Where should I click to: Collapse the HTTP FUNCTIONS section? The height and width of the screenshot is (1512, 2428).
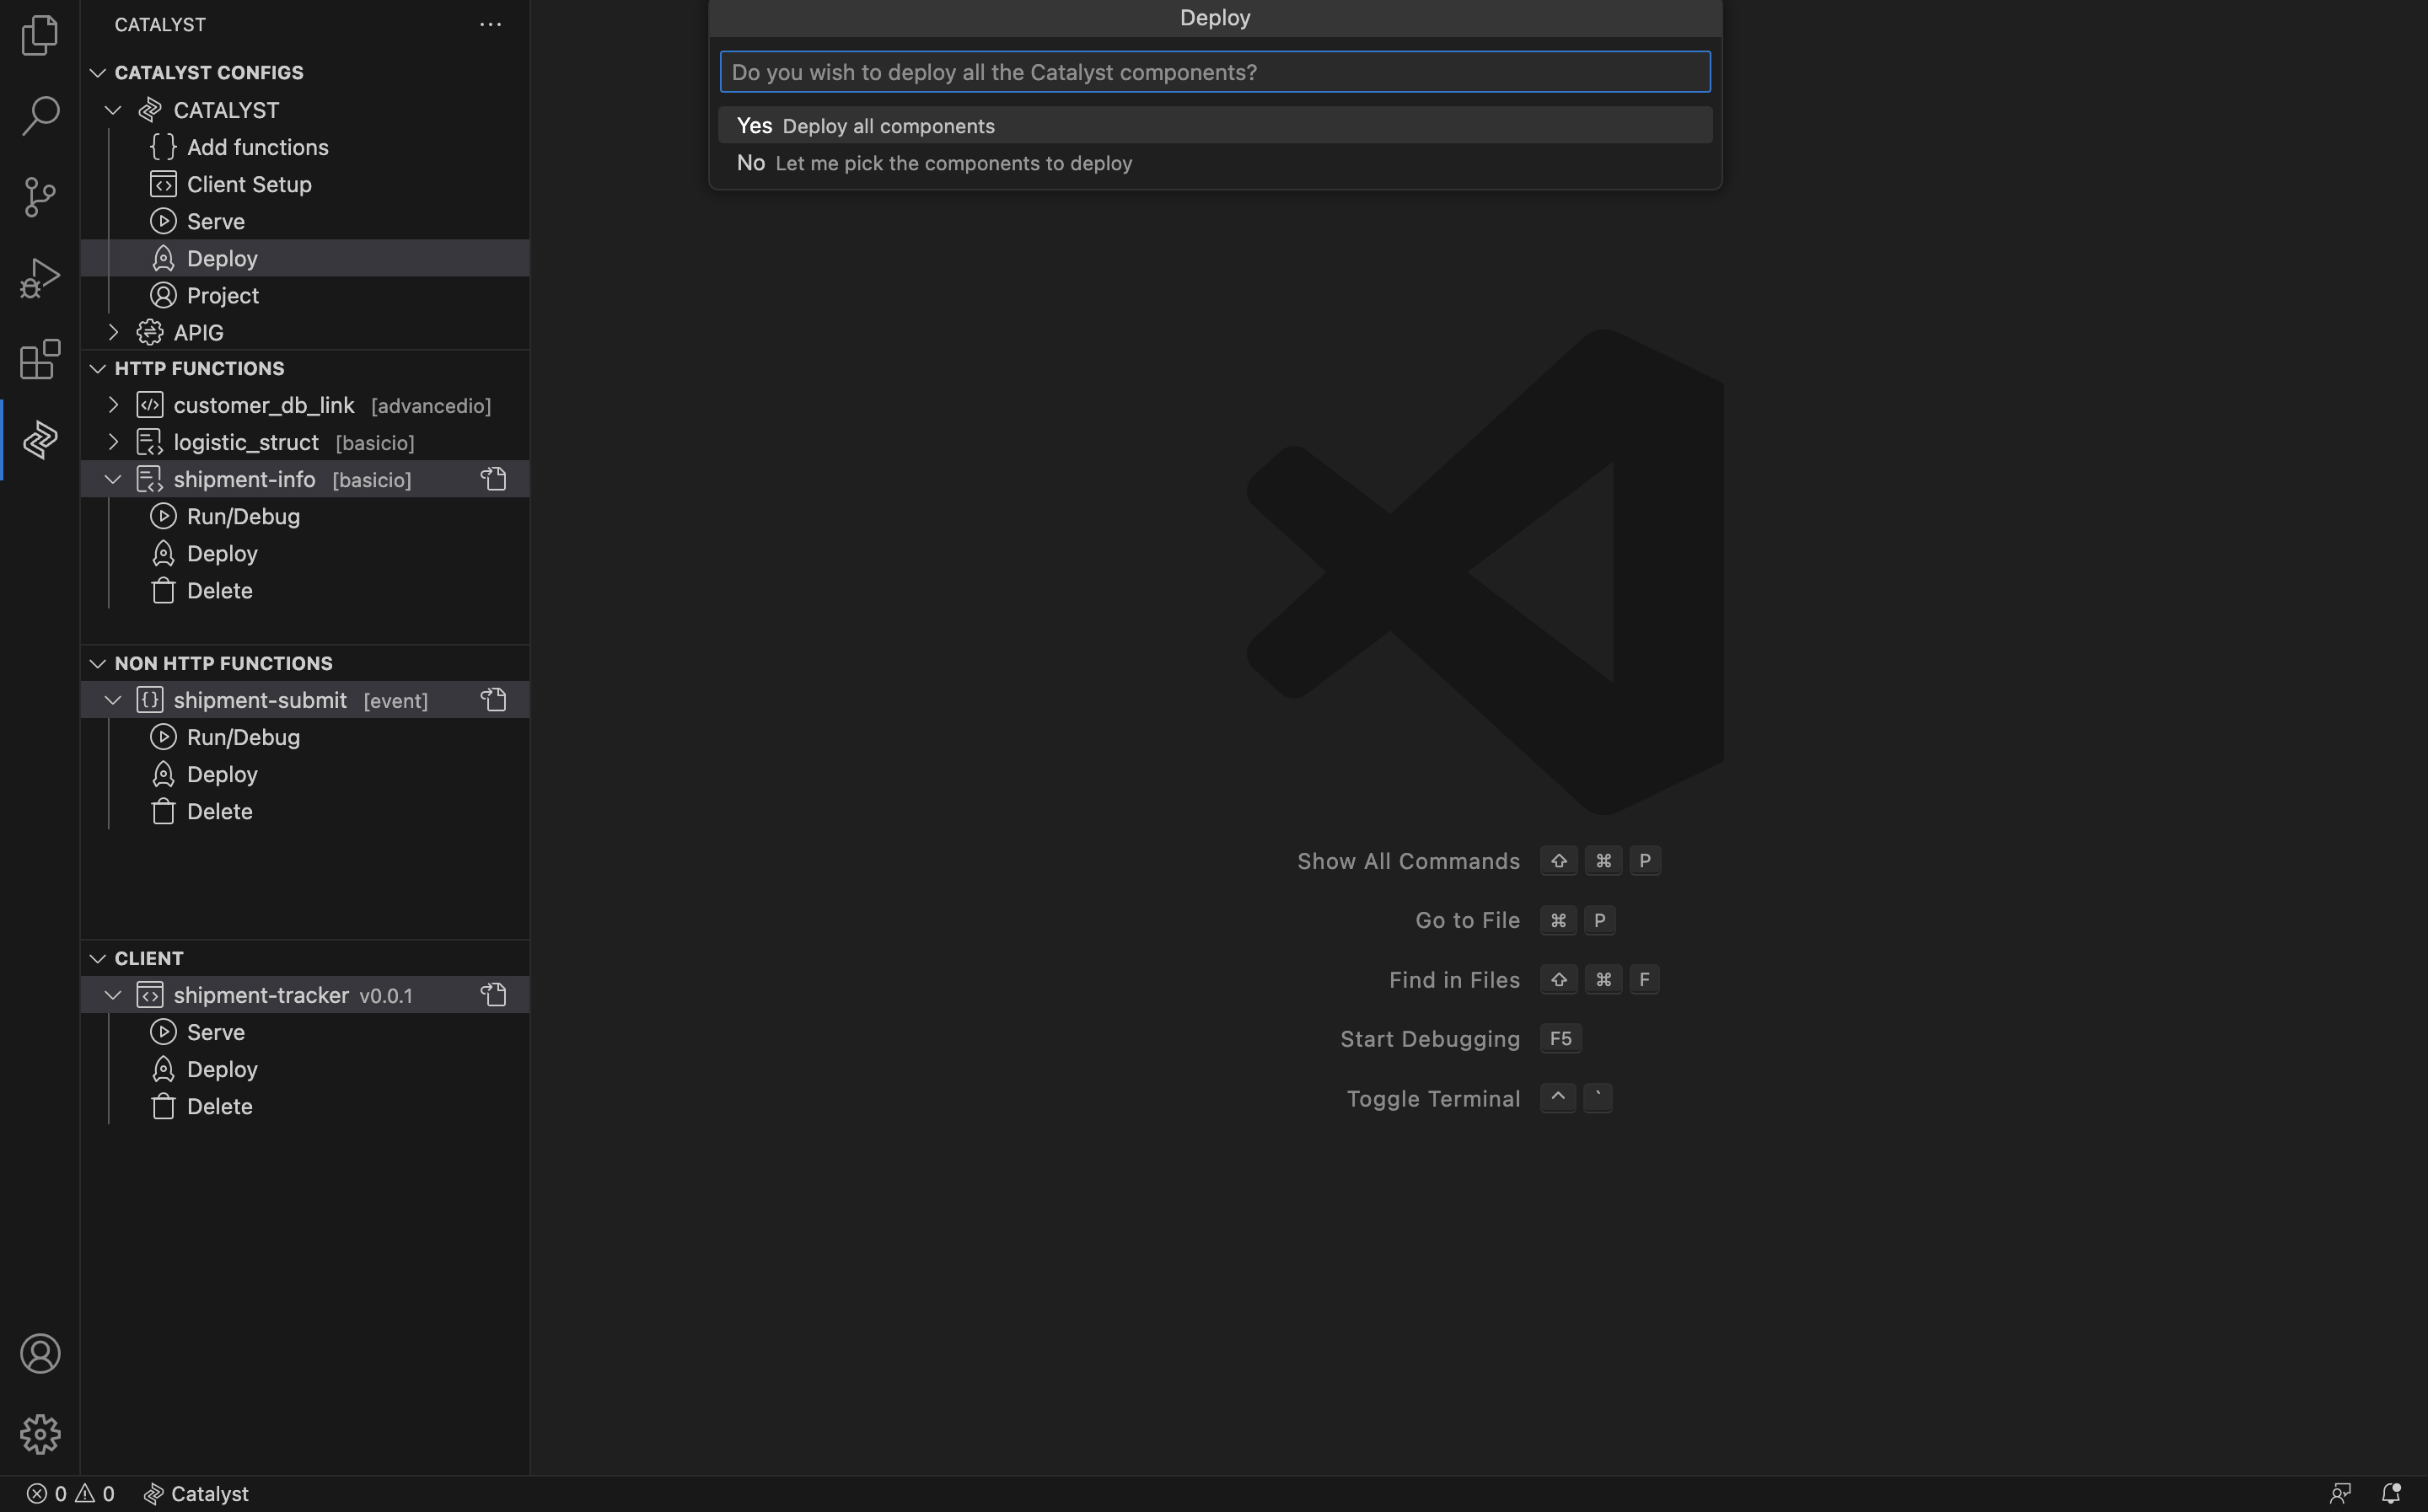97,368
